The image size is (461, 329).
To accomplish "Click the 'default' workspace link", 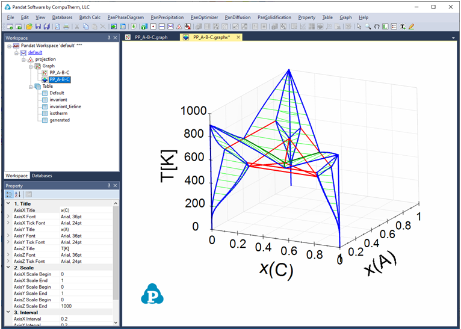I will [x=36, y=52].
